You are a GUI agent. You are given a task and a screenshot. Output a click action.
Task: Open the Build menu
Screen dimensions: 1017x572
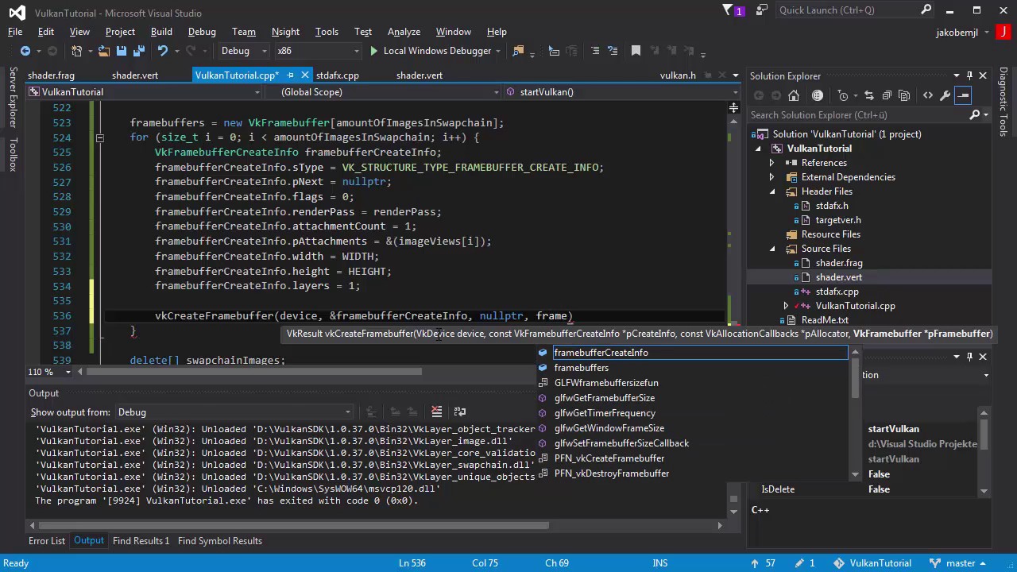click(161, 32)
